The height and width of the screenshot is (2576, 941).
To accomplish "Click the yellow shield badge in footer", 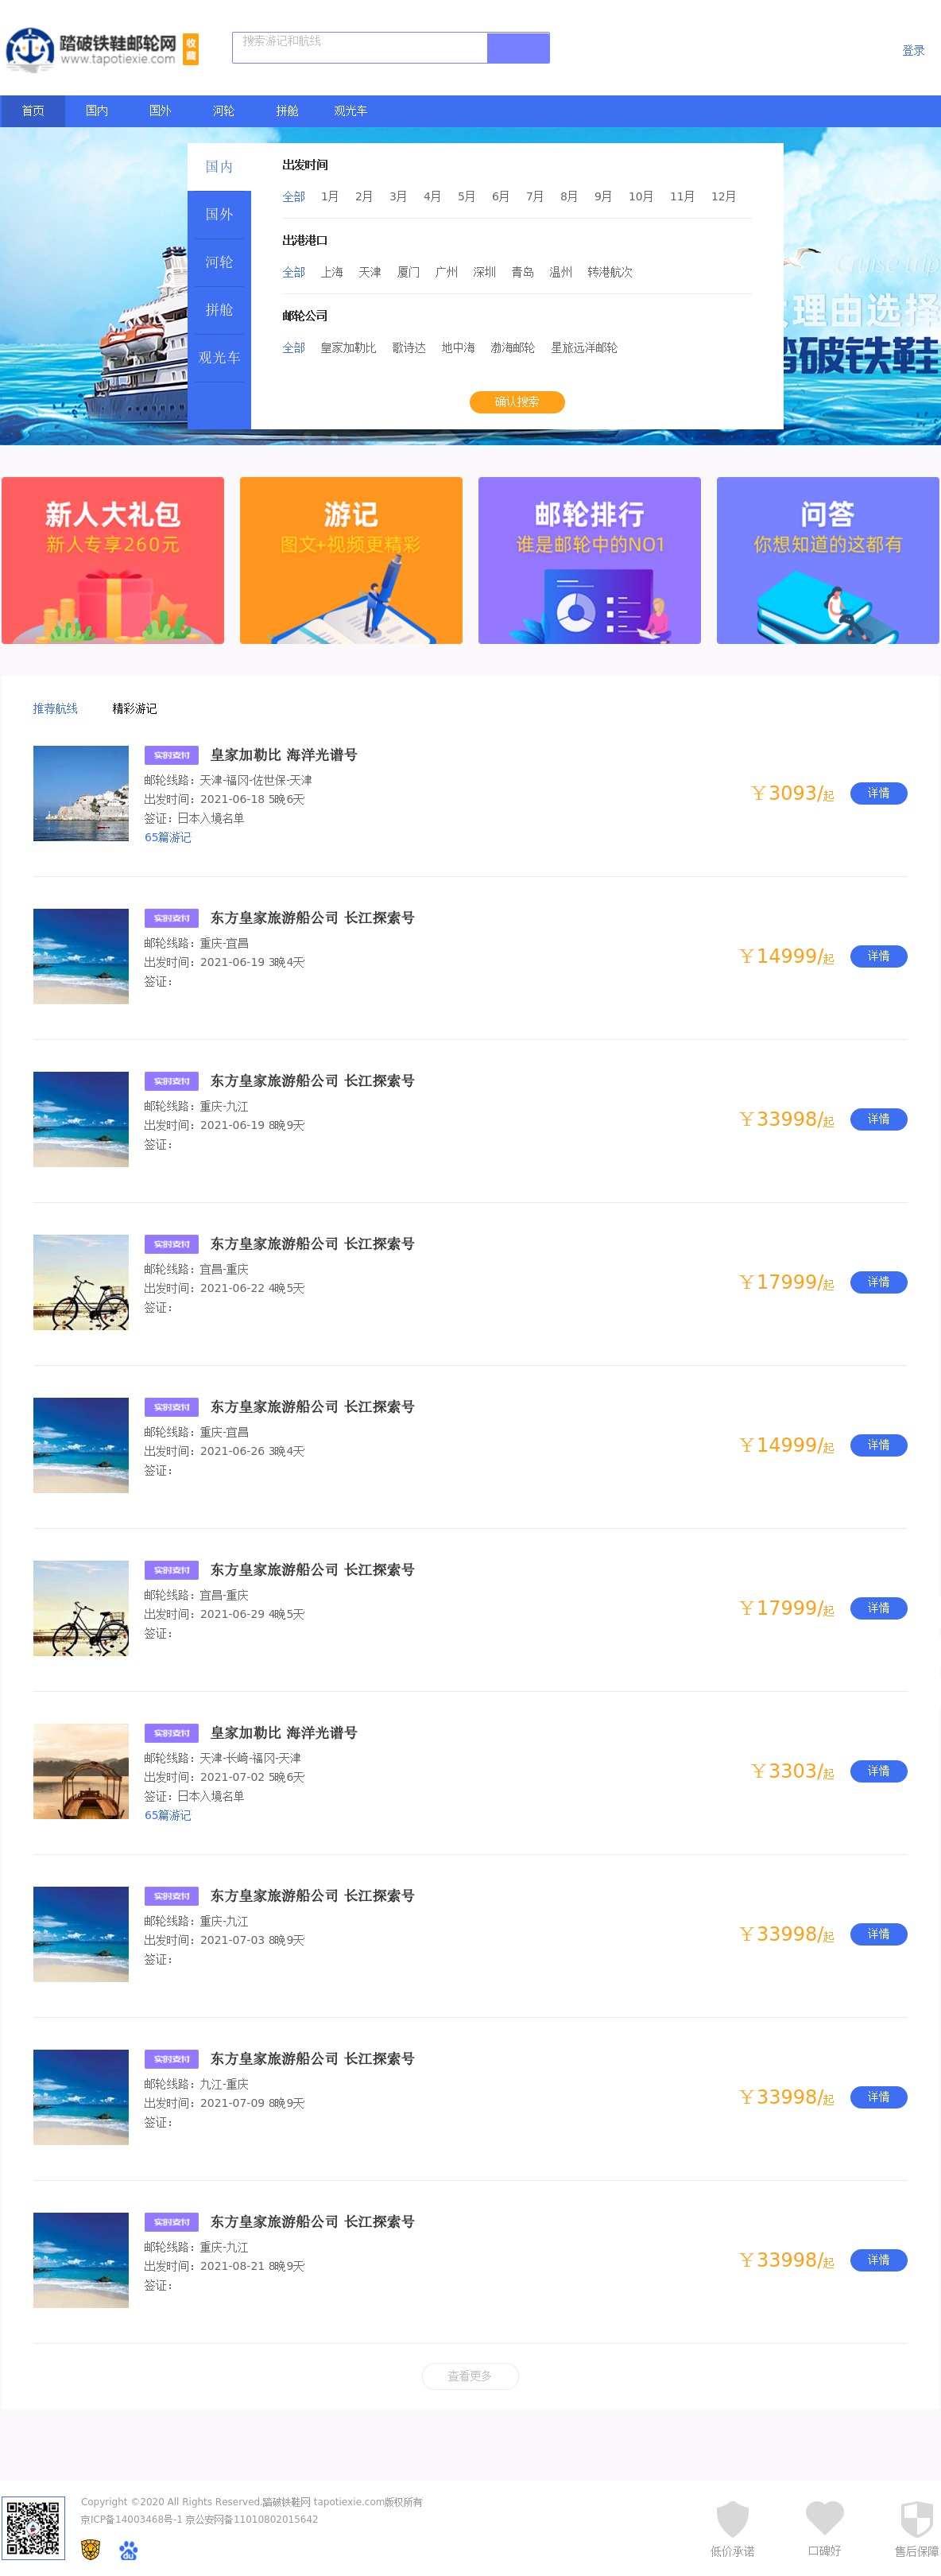I will point(91,2549).
